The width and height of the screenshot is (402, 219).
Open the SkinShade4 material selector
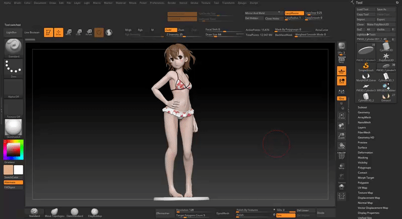[14, 129]
